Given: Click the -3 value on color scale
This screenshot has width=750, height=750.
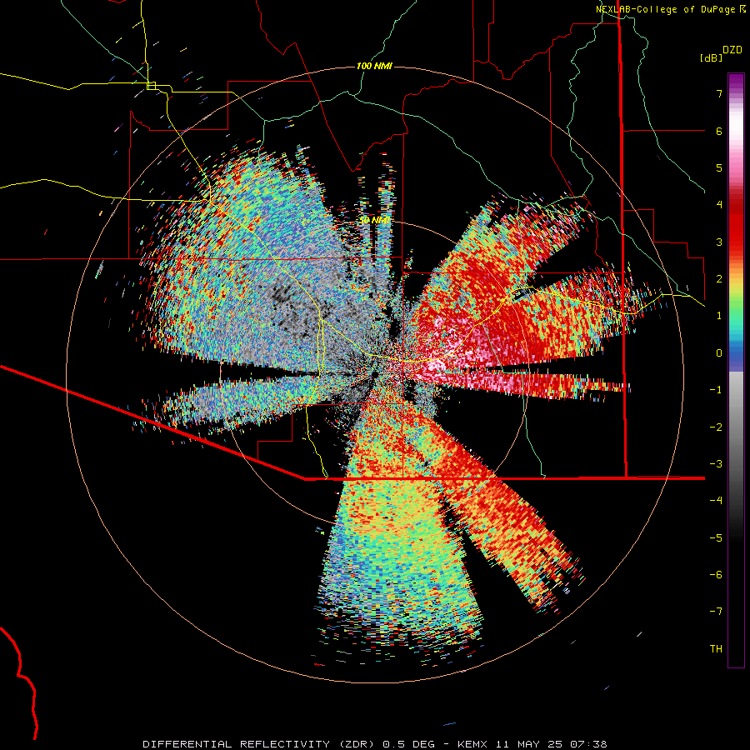Looking at the screenshot, I should point(716,464).
